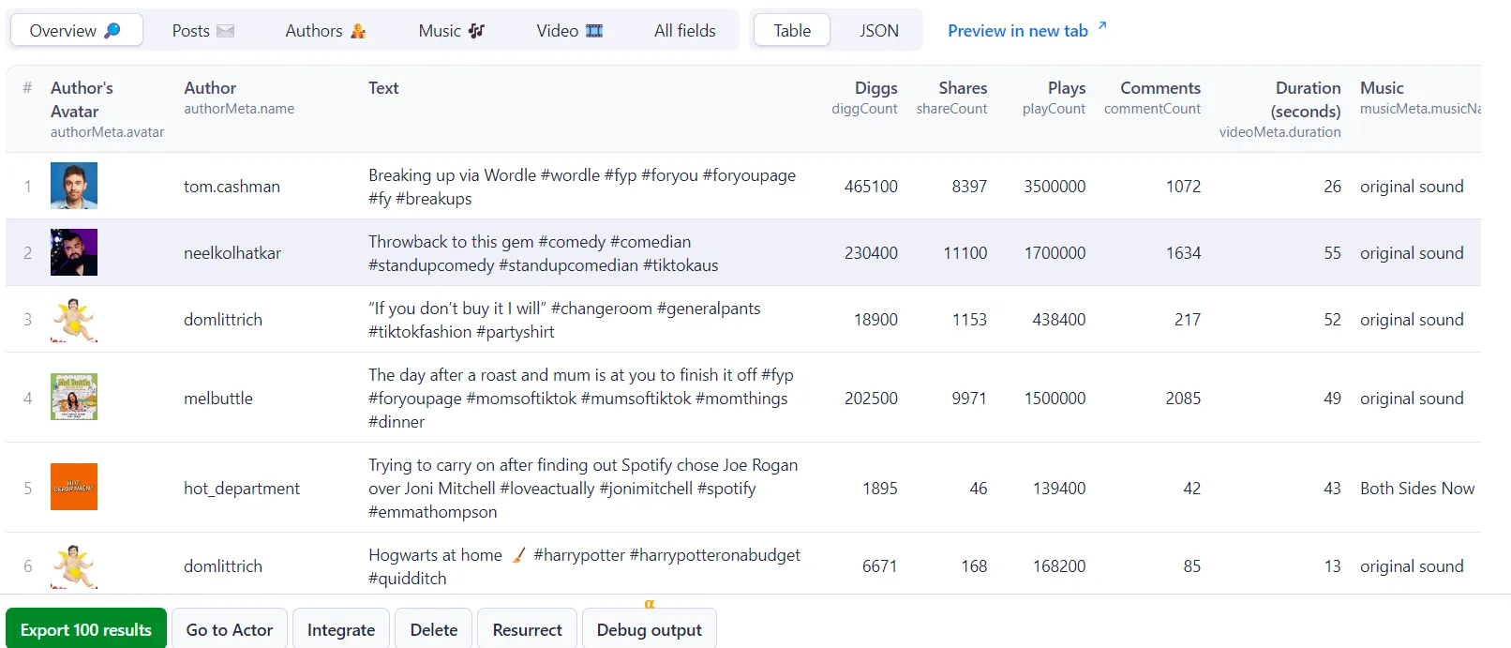Click the Shares column header
The image size is (1511, 648).
tap(951, 98)
